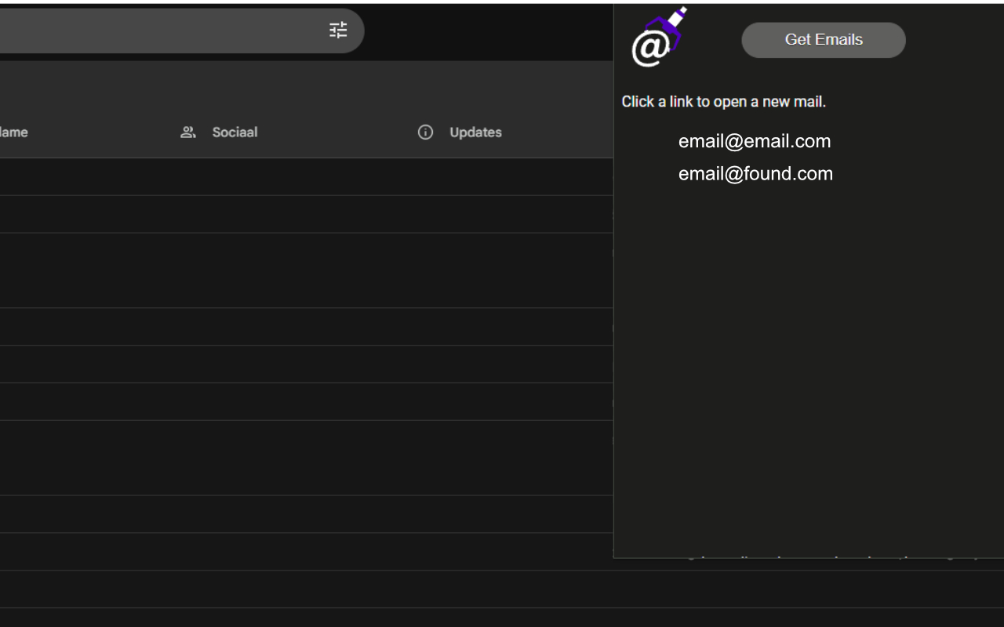
Task: Click the tallest email row in the list
Action: pos(306,270)
